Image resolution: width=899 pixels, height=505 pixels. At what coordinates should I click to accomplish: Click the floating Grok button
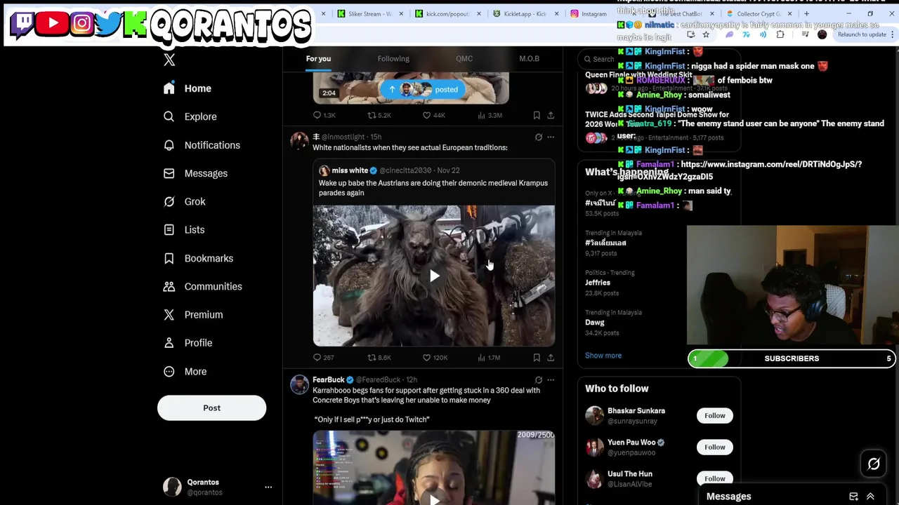pos(874,464)
